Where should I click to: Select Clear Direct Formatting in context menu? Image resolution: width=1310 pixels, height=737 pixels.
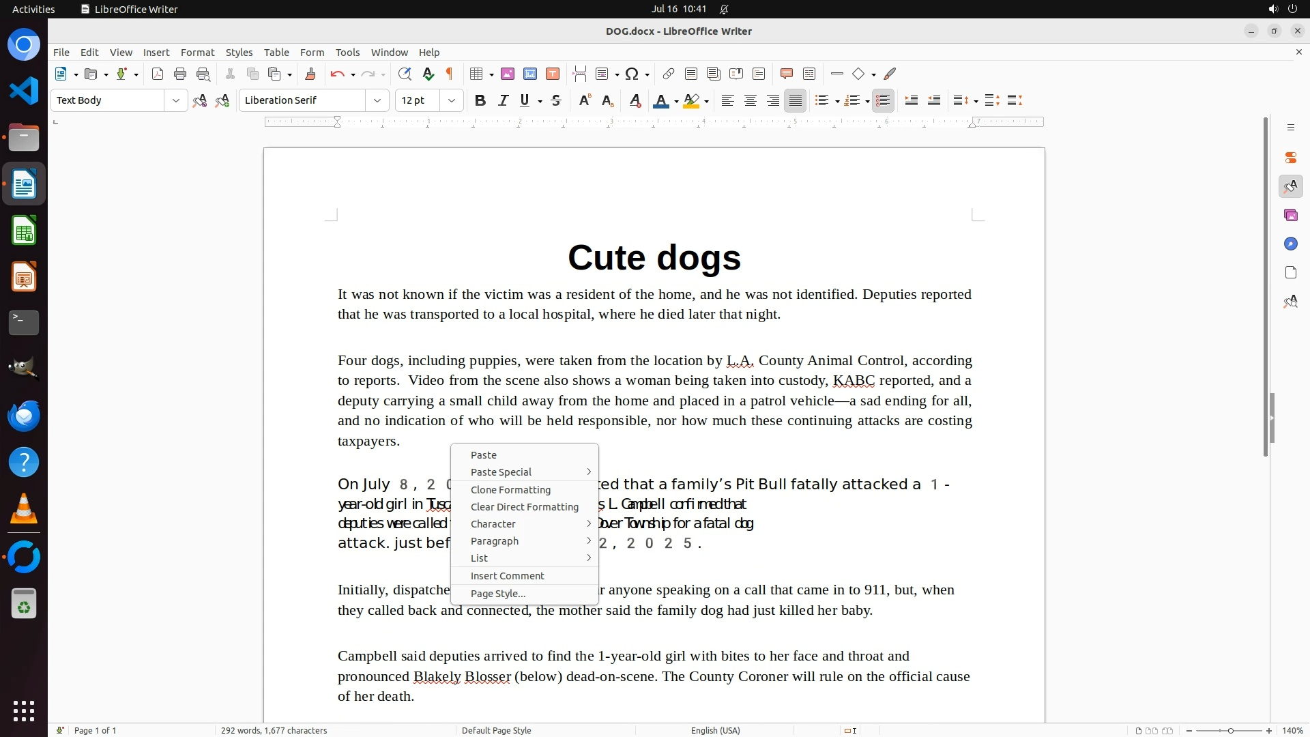tap(524, 507)
